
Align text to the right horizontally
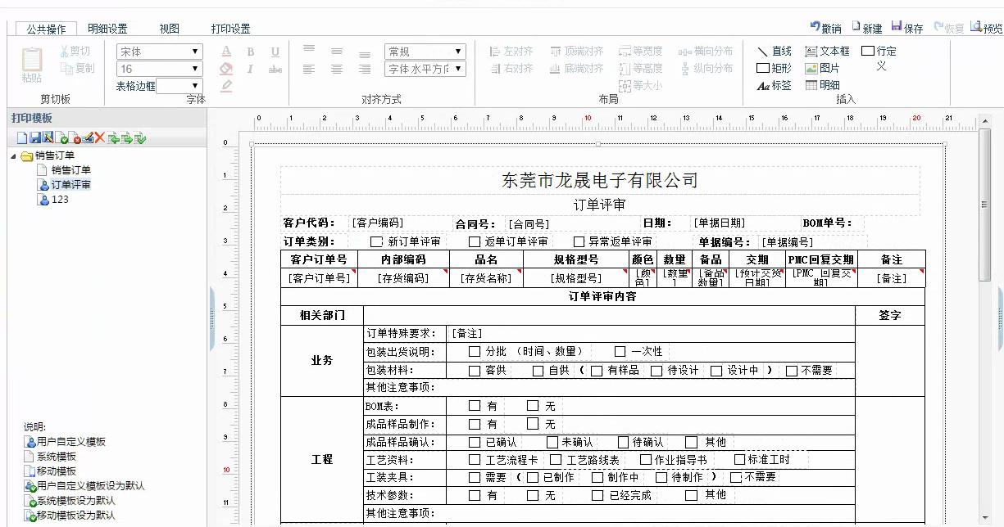[x=365, y=70]
